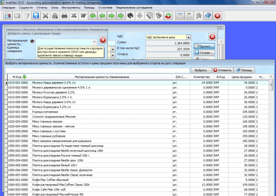Open Лицензионное соглашение menu item
The image size is (276, 196).
click(134, 8)
